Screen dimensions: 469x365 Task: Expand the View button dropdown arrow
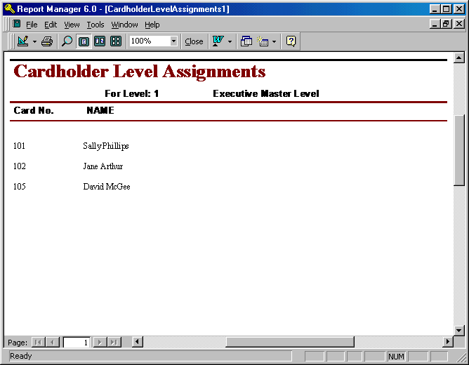(x=34, y=41)
